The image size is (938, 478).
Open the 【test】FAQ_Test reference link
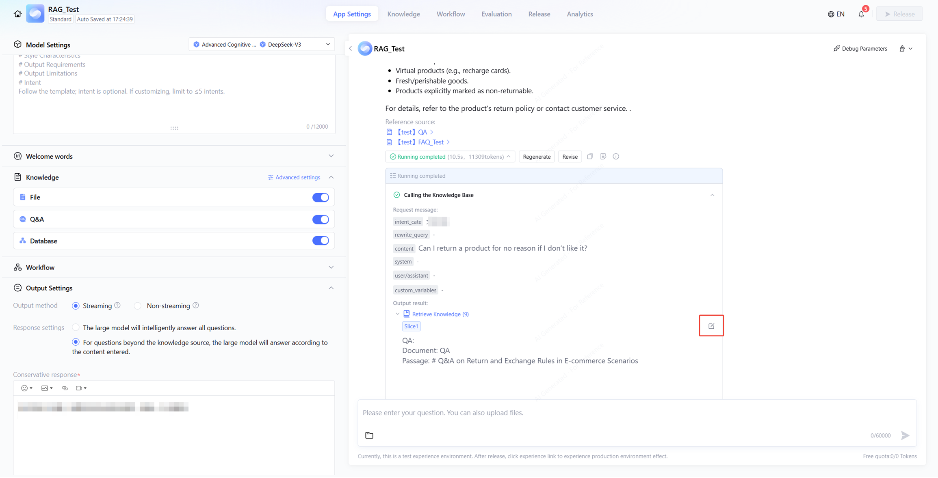420,142
